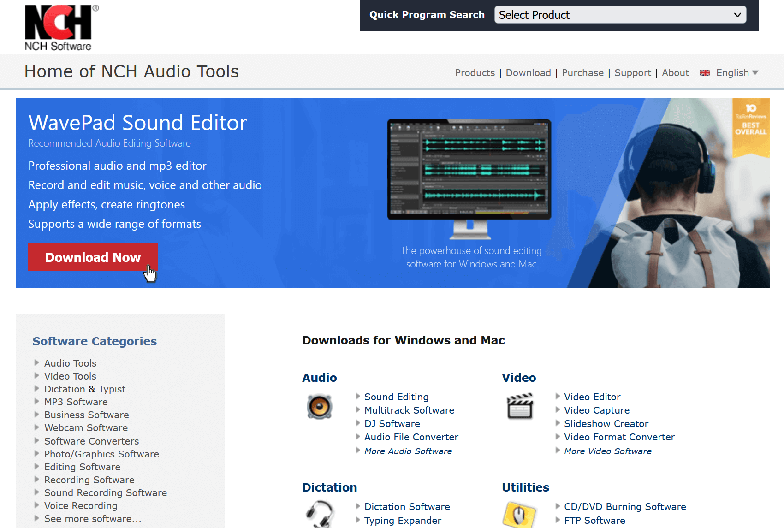Screen dimensions: 784x528
Task: Click the Video clapperboard icon
Action: point(520,406)
